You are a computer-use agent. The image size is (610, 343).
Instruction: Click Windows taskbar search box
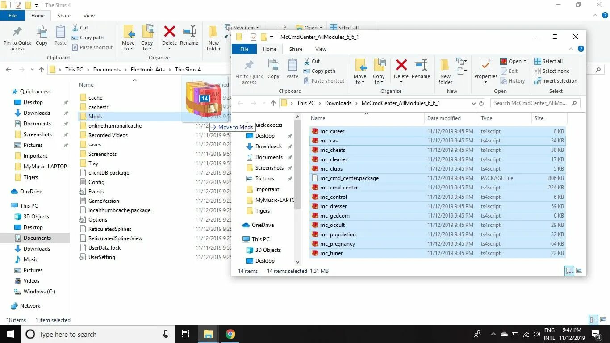coord(98,334)
